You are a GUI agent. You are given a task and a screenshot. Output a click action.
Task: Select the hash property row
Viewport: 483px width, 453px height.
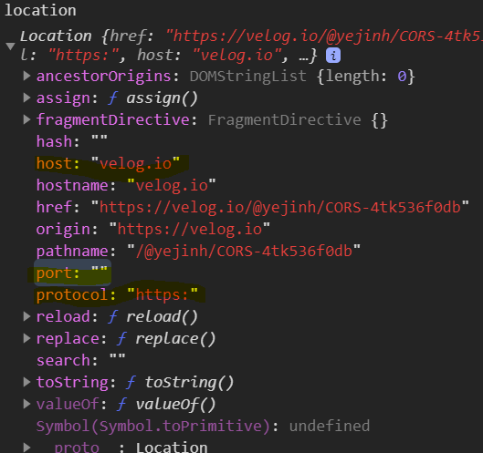(x=72, y=142)
